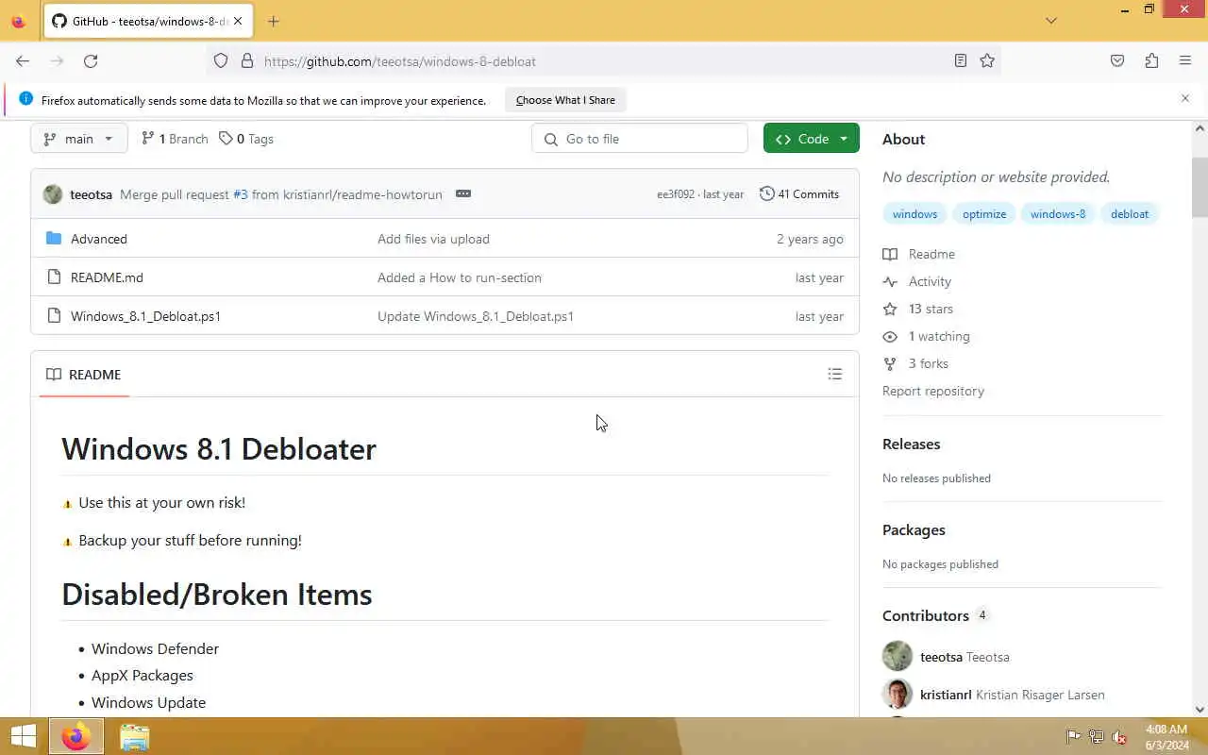This screenshot has width=1208, height=755.
Task: Open the Extensions puzzle icon
Action: 1151,60
